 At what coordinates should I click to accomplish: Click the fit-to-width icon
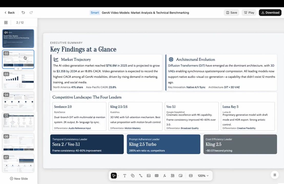pyautogui.click(x=191, y=176)
